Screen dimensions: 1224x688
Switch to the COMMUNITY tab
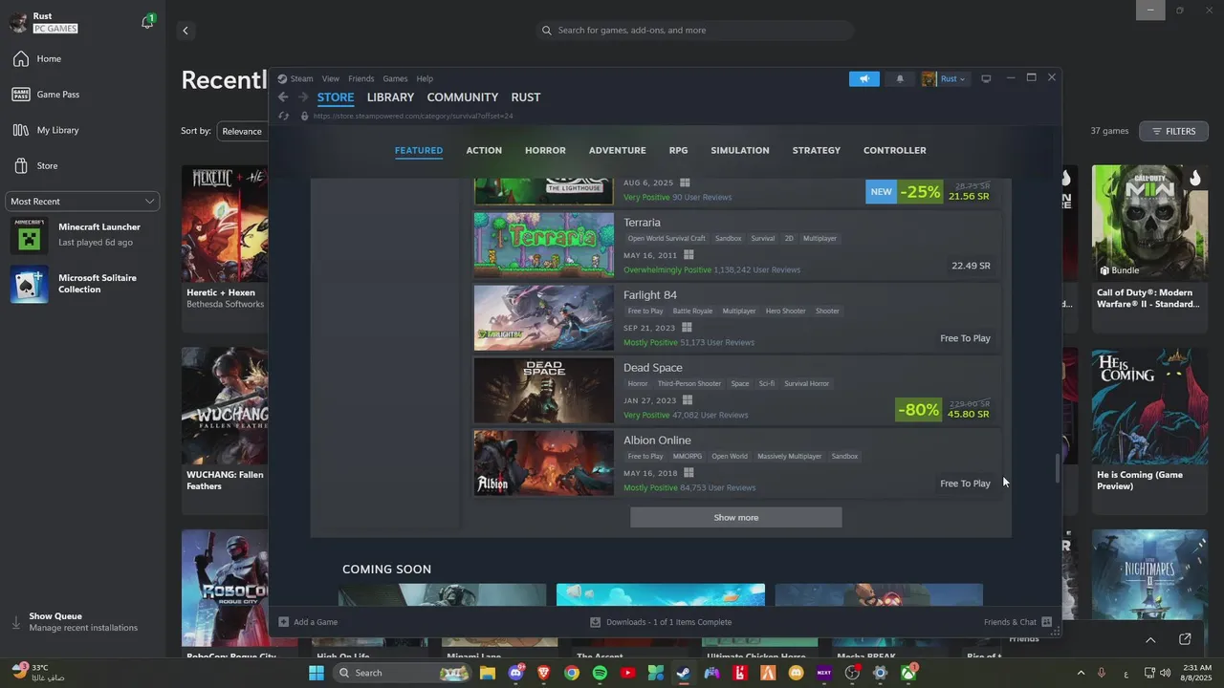pyautogui.click(x=463, y=97)
